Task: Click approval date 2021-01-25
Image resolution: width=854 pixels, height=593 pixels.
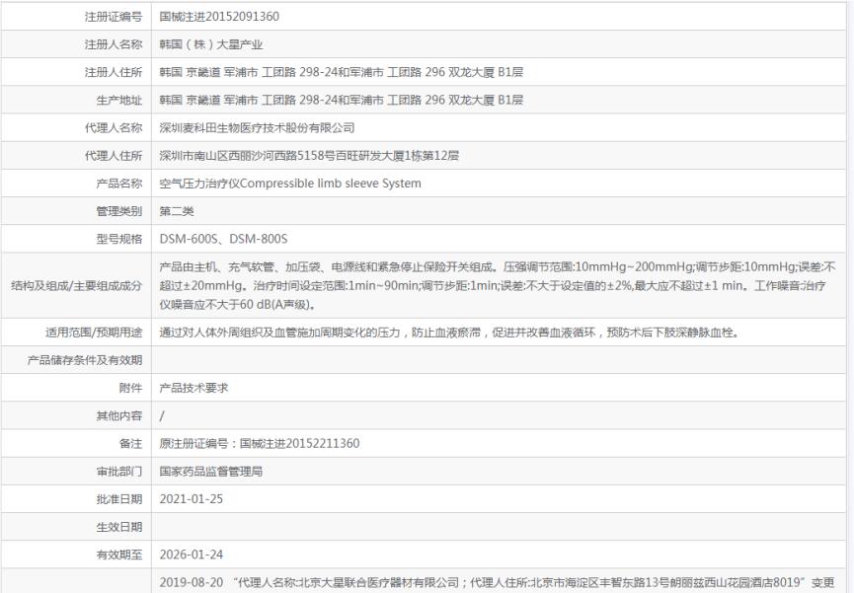Action: 192,499
